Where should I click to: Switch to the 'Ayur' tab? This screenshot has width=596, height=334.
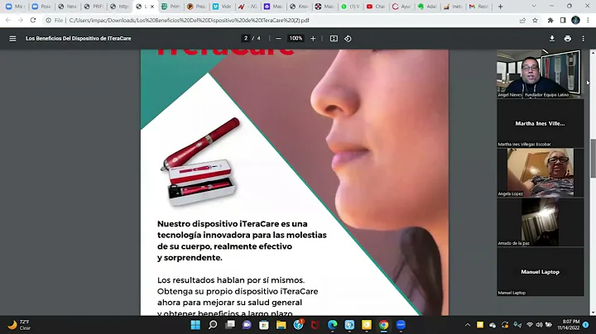tap(401, 7)
